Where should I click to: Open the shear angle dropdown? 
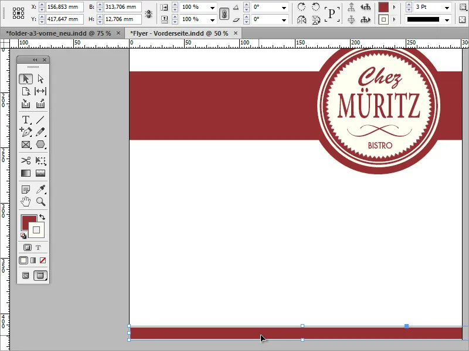pos(284,20)
